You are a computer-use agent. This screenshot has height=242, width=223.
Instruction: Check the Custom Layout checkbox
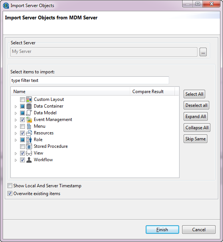click(x=22, y=99)
